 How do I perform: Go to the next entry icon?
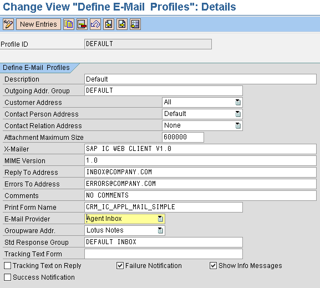(x=122, y=24)
